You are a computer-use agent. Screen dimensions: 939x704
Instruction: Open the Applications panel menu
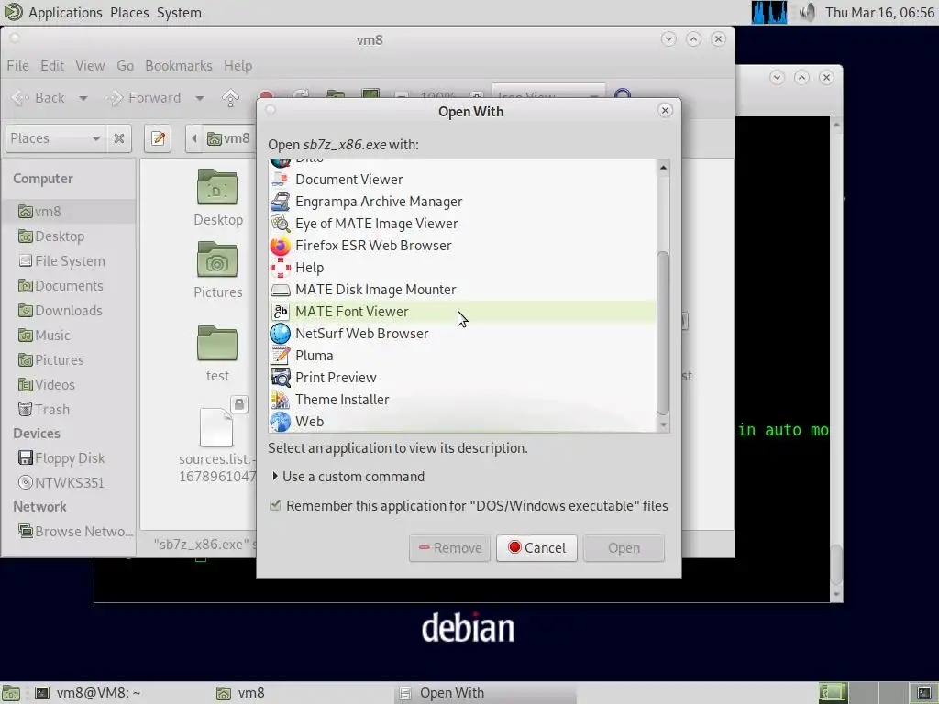click(x=65, y=13)
